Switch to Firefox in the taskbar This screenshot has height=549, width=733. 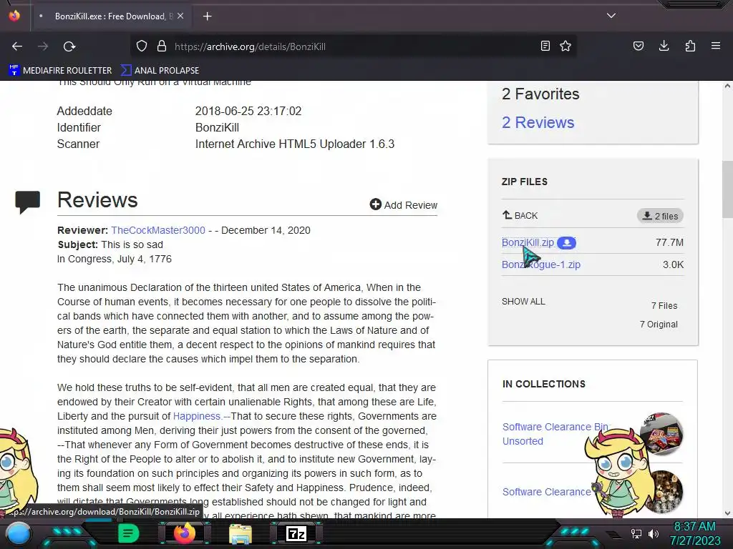(x=184, y=533)
